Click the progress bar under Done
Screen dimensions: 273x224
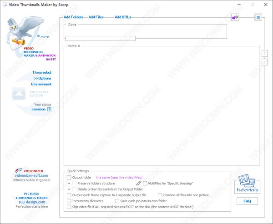point(100,39)
